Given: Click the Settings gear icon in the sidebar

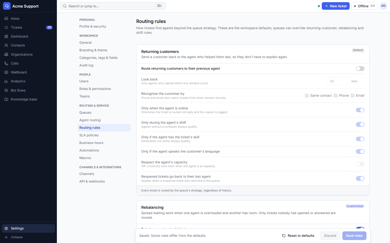Looking at the screenshot, I should pos(6,228).
